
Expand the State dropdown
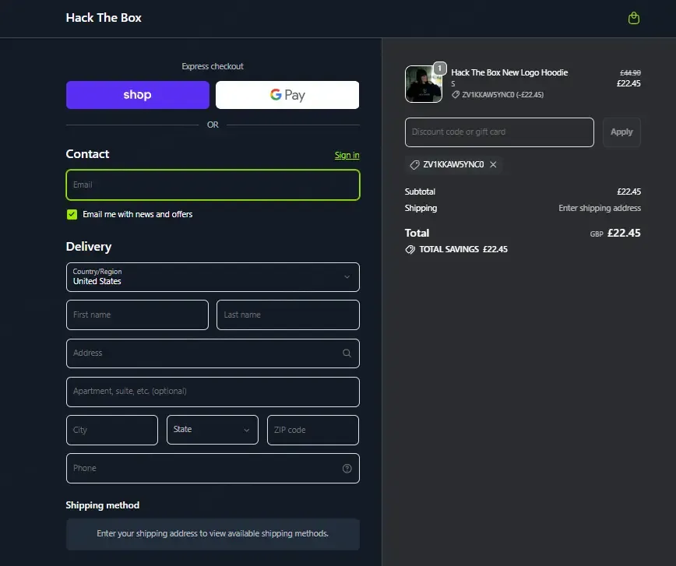(x=212, y=430)
